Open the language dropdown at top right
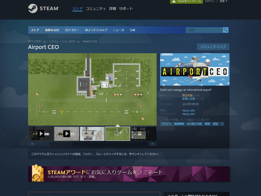261x196 pixels. pyautogui.click(x=223, y=1)
